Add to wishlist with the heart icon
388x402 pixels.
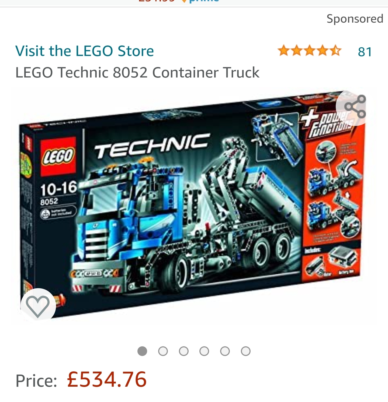38,306
